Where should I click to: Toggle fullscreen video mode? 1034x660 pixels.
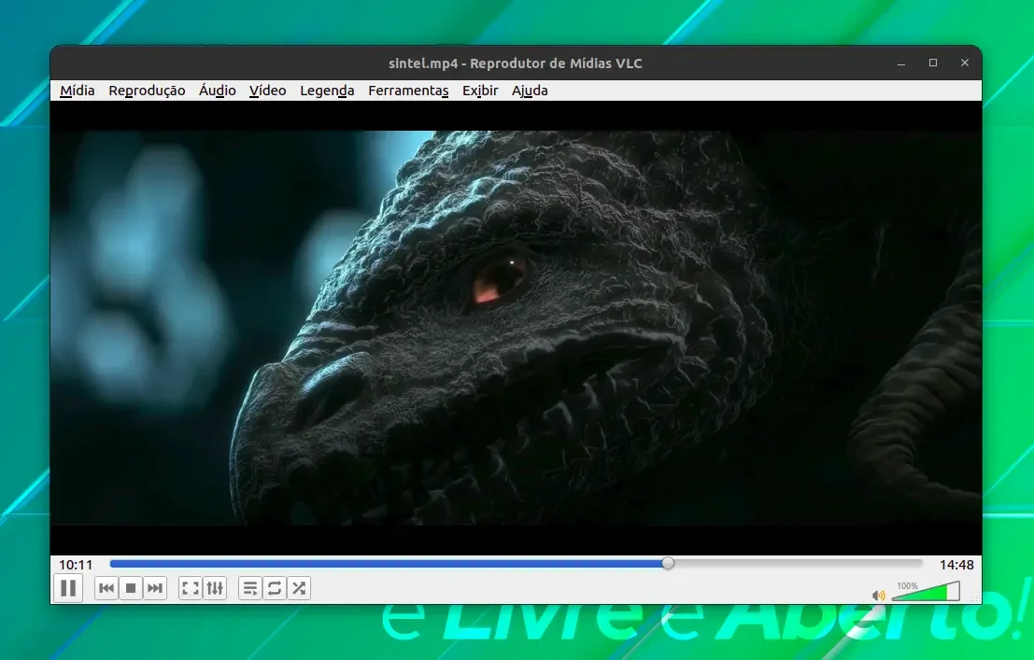pos(191,588)
